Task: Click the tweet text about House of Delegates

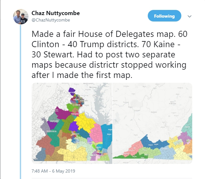Action: pyautogui.click(x=109, y=55)
